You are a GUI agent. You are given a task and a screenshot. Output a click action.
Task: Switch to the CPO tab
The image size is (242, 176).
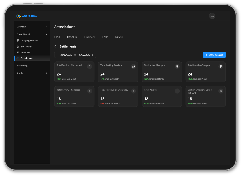[57, 37]
